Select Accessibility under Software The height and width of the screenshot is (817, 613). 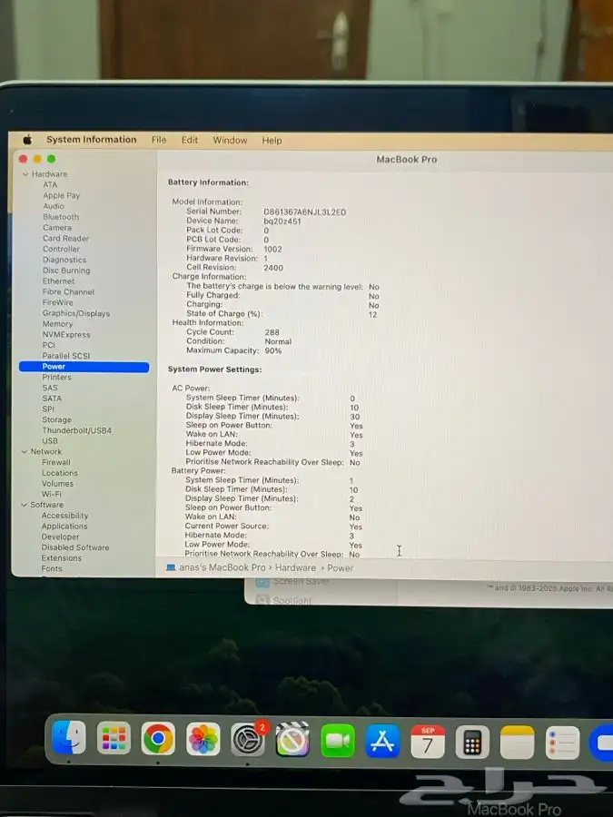65,516
